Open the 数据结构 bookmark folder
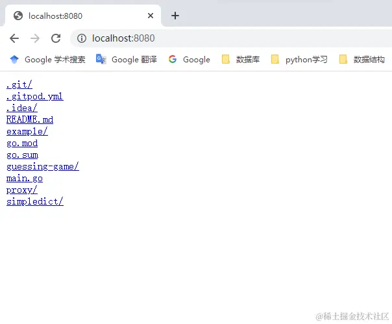Image resolution: width=392 pixels, height=324 pixels. click(362, 60)
